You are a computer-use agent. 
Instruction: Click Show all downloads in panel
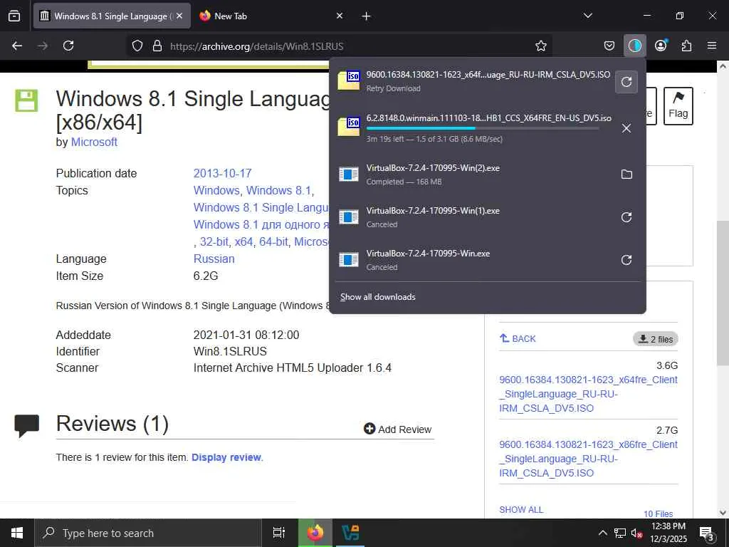coord(377,297)
